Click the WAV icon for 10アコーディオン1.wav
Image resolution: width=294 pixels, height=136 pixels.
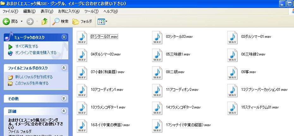[82, 91]
